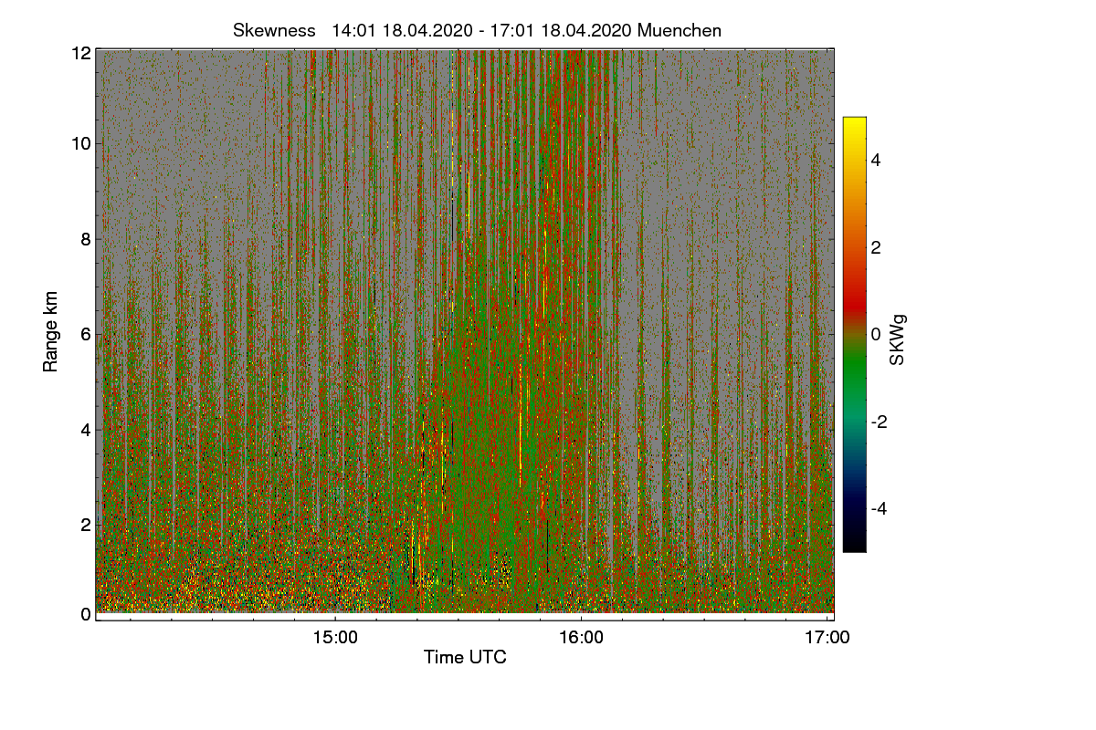Click the "Range km" y-axis title
The image size is (1096, 730).
click(50, 333)
